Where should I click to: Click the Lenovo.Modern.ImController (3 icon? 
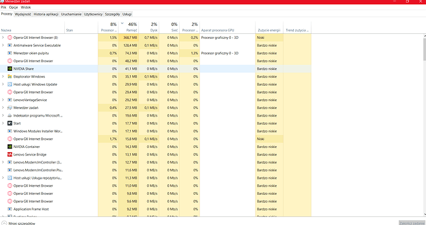click(10, 162)
